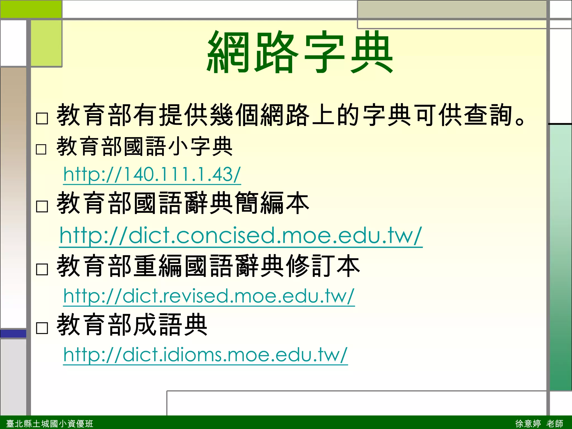Viewport: 572px width, 429px height.
Task: Open the dict.idioms.moe.edu.tw link
Action: point(206,355)
